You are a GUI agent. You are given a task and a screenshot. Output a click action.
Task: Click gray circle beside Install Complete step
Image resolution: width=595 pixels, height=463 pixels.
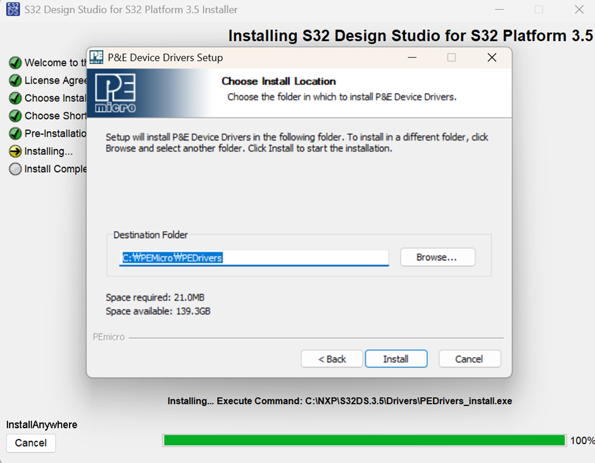pos(15,169)
